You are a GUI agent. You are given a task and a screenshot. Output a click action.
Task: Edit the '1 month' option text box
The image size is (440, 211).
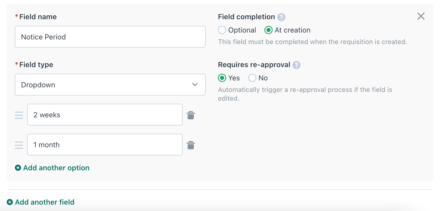(x=105, y=145)
